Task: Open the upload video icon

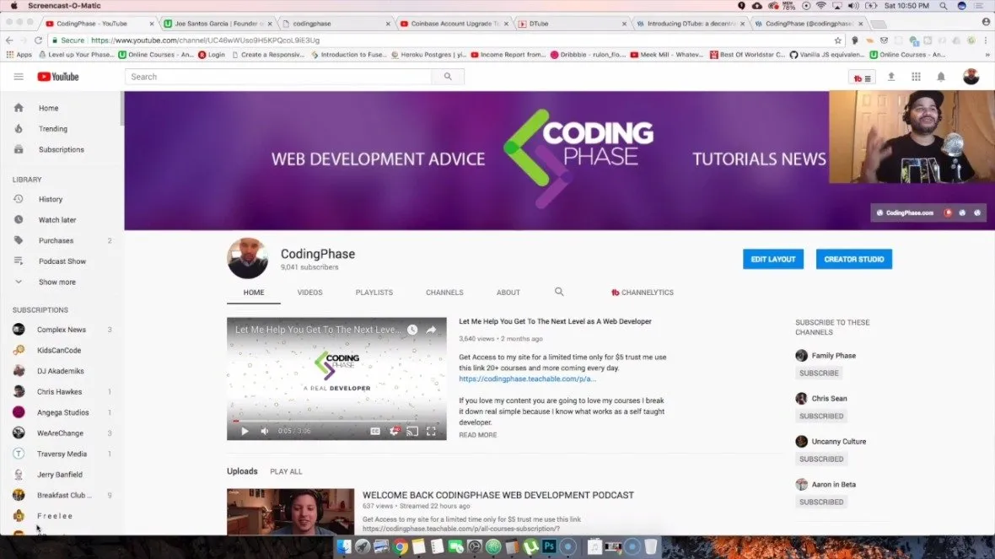Action: tap(891, 77)
